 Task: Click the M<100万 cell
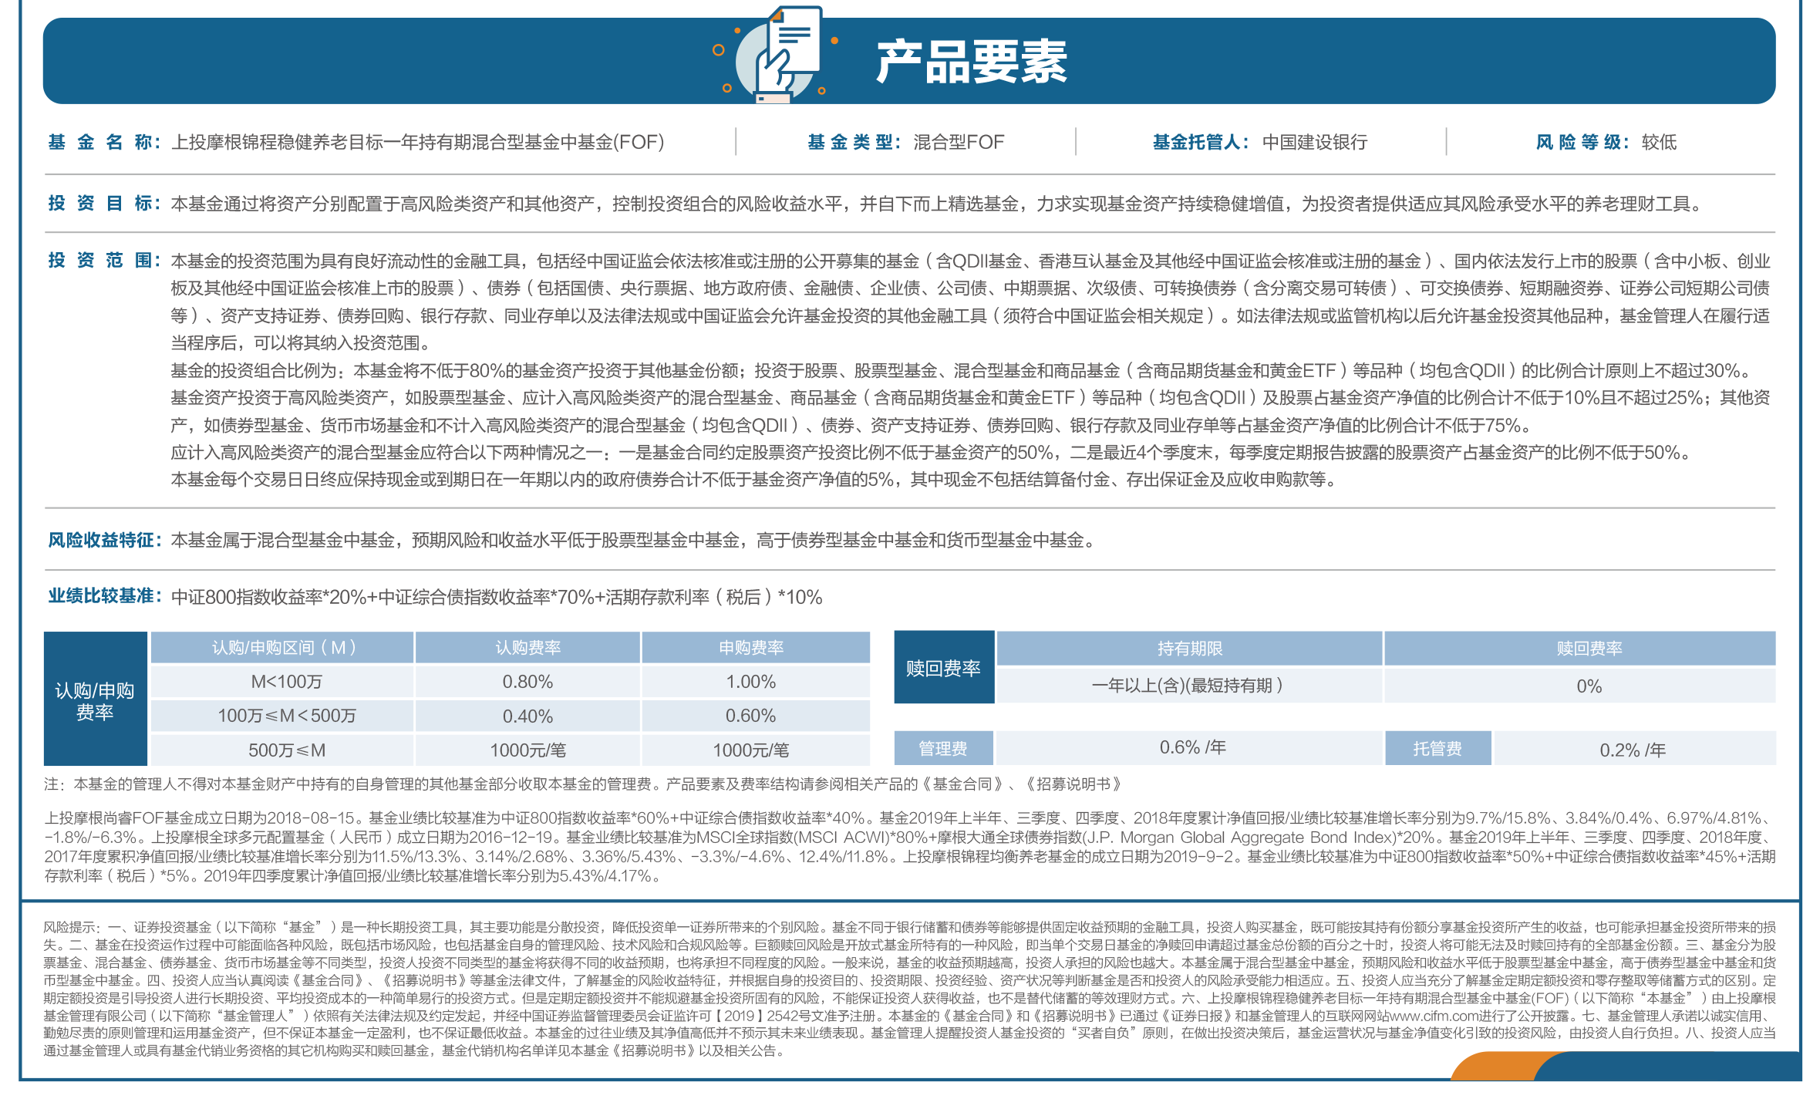click(x=282, y=682)
